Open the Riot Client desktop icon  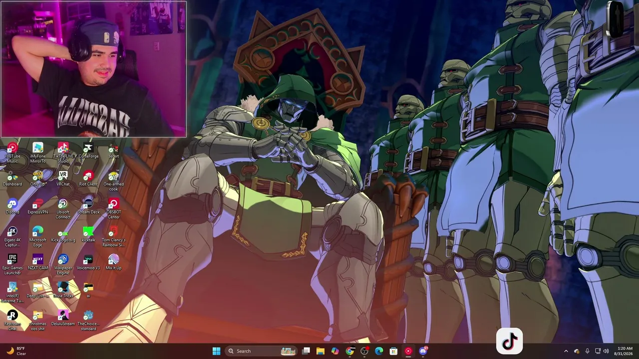point(88,179)
